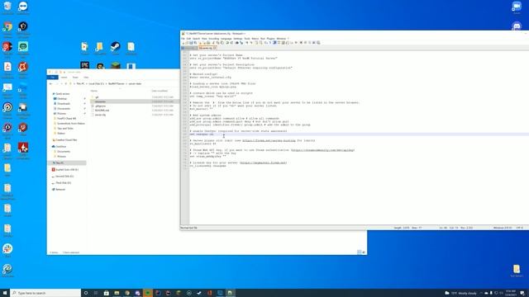Select server.cfg in Explorer file list
Image resolution: width=529 pixels, height=297 pixels.
(x=100, y=115)
